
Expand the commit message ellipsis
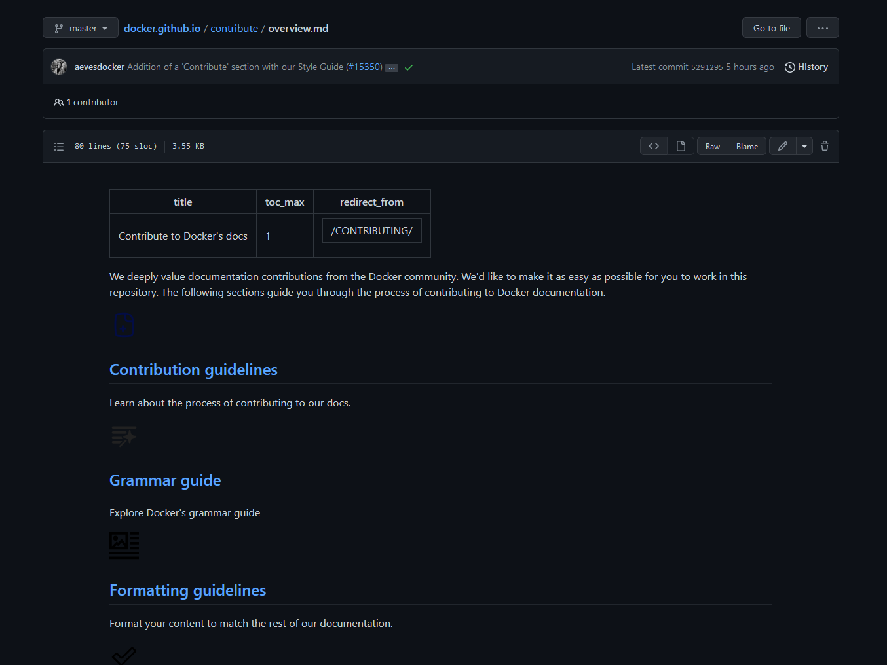tap(392, 68)
